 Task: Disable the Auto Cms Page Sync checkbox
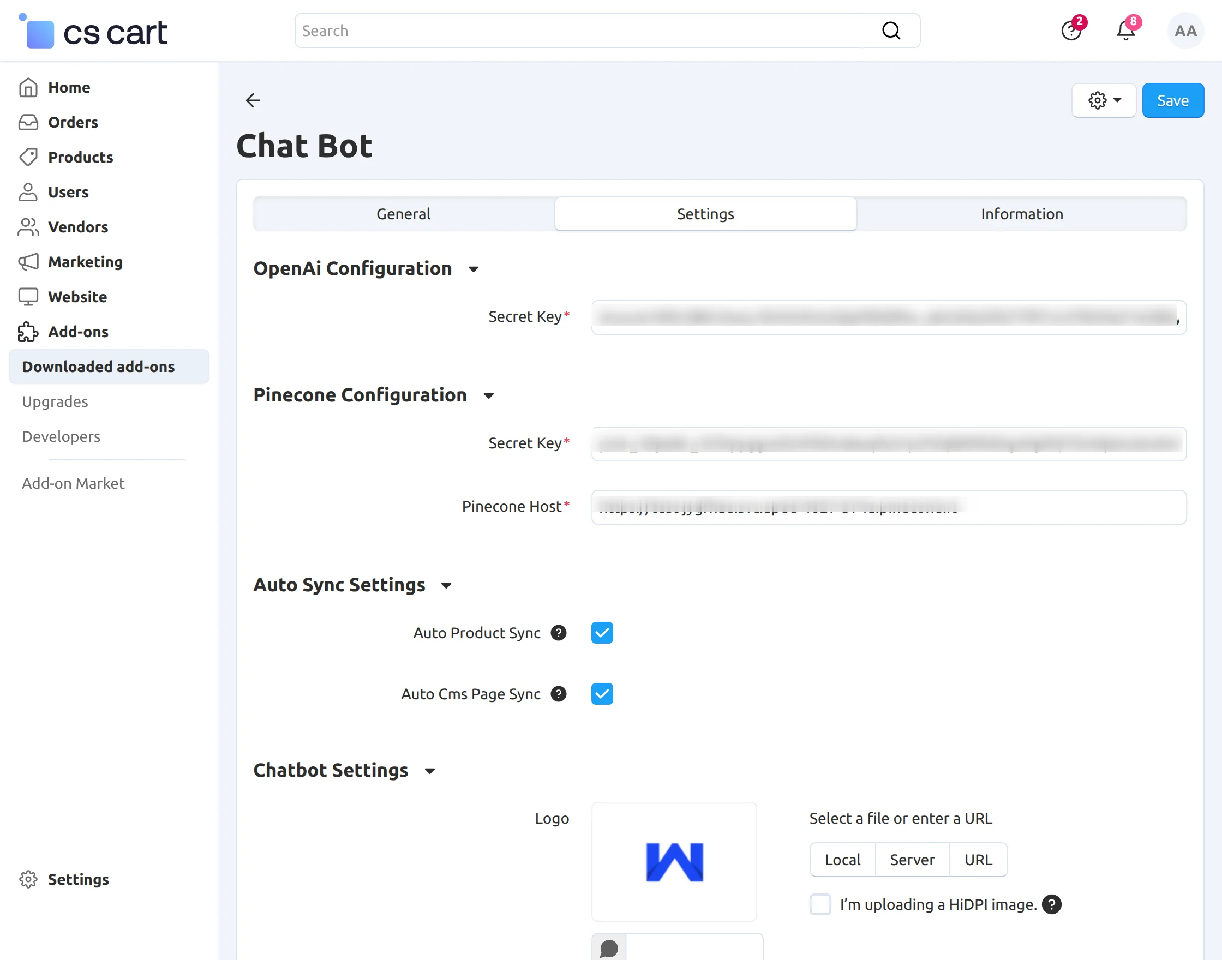tap(602, 694)
